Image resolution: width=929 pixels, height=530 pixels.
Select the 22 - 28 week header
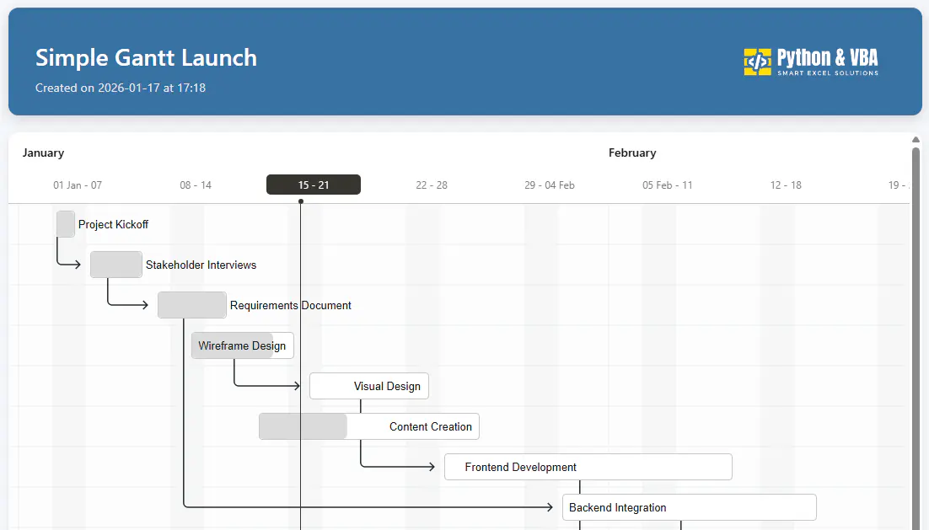[432, 185]
